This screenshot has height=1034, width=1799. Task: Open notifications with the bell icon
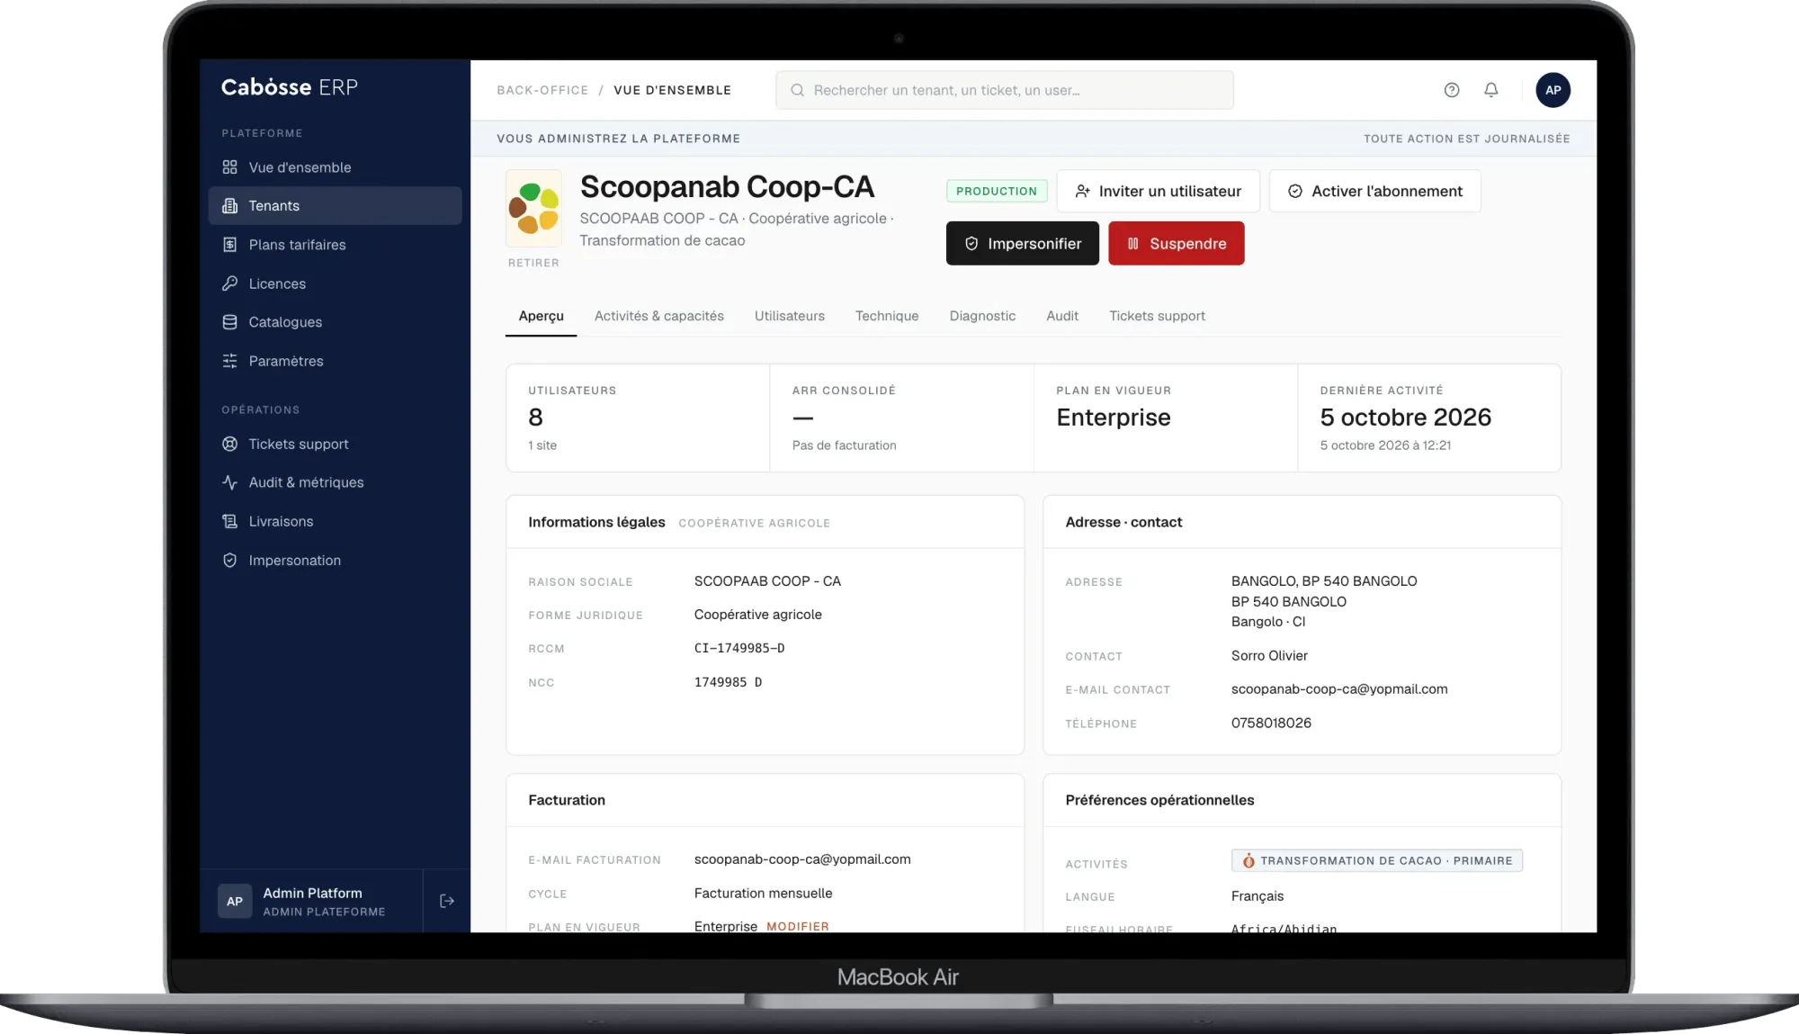[x=1491, y=90]
